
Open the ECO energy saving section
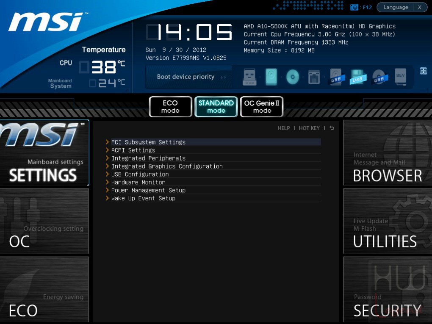click(44, 289)
